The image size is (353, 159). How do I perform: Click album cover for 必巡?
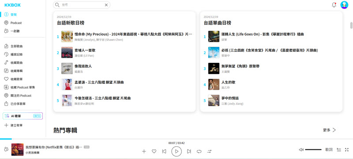pyautogui.click(x=214, y=52)
